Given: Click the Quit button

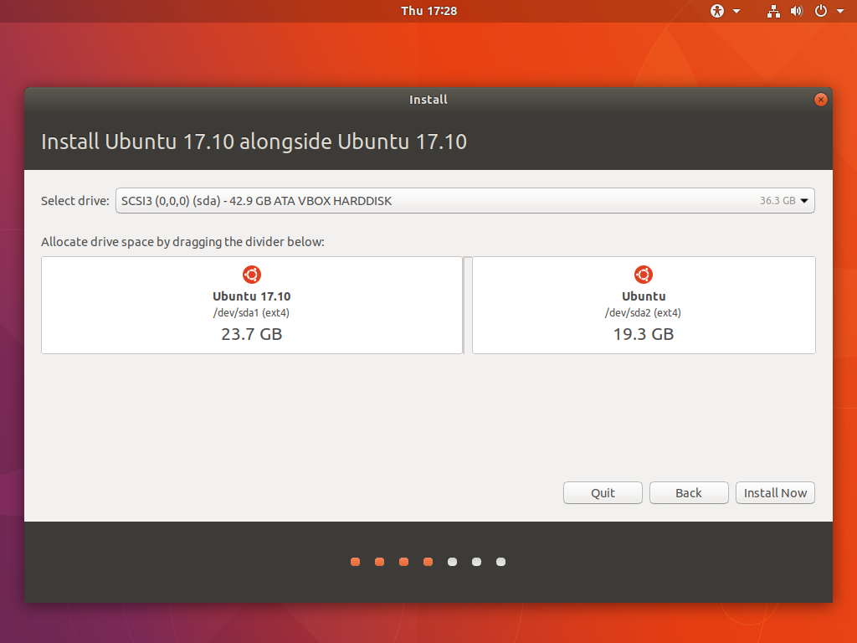Looking at the screenshot, I should coord(603,492).
